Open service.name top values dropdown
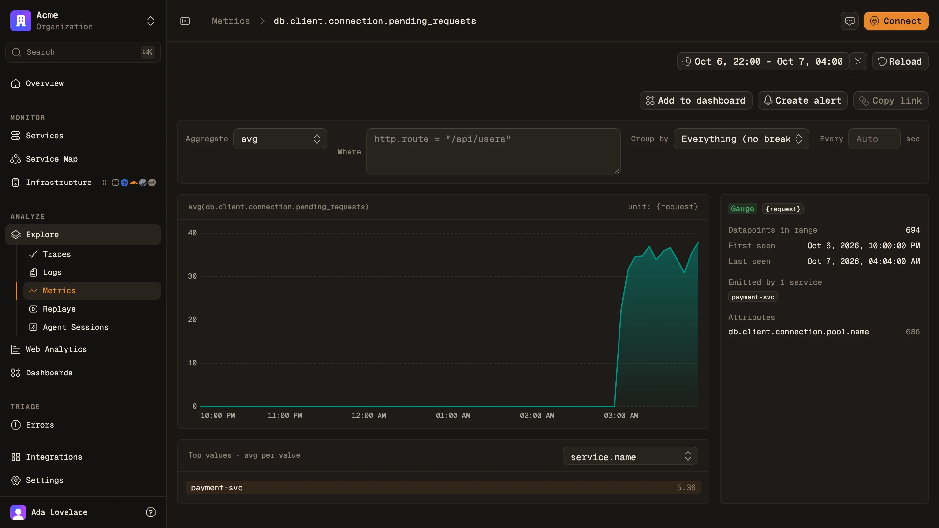 point(631,456)
